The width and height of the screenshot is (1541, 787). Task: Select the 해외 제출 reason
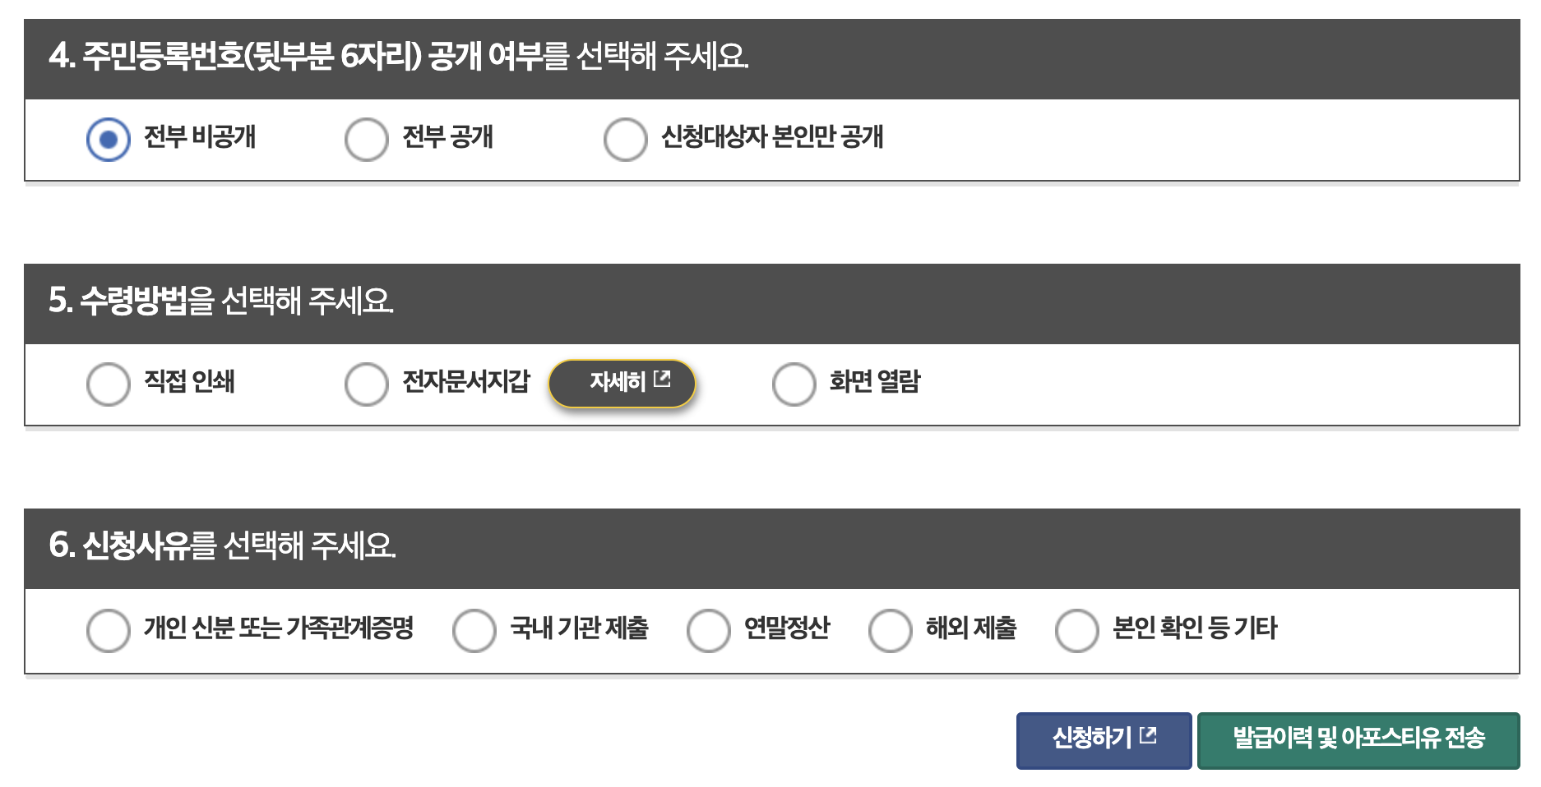click(x=891, y=630)
